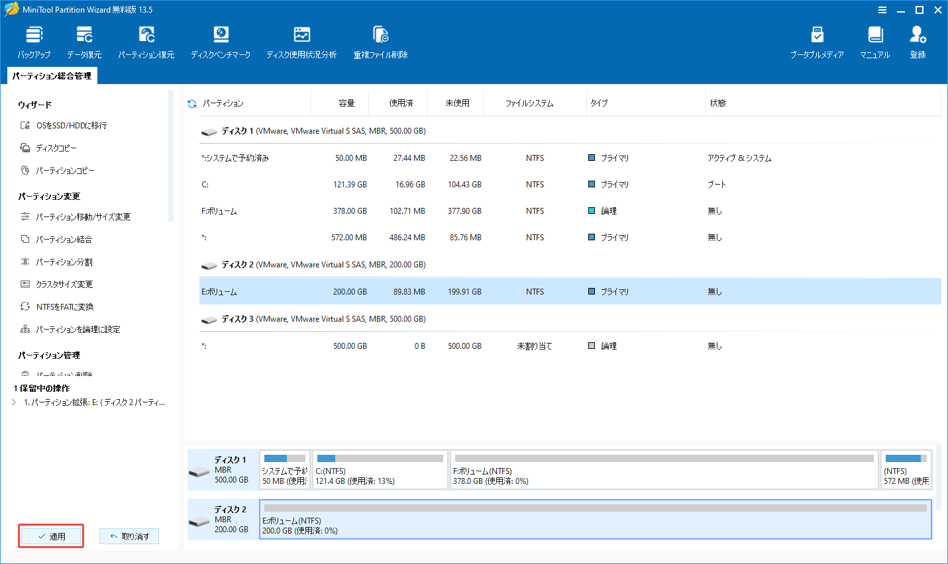Open パーティション復元 partition recovery
Screen dimensions: 948x564
click(x=146, y=40)
